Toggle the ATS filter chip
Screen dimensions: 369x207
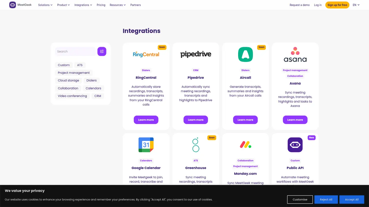click(80, 65)
